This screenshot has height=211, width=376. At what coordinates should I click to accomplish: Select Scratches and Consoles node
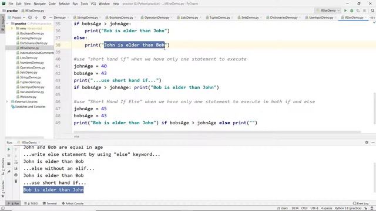tap(30, 107)
